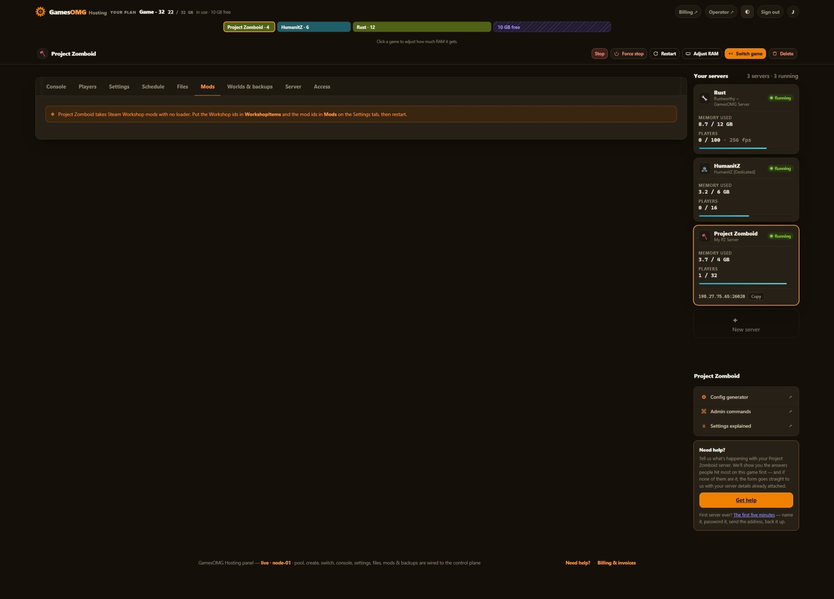Stop the Project Zomboid server
The width and height of the screenshot is (834, 599).
click(x=599, y=54)
